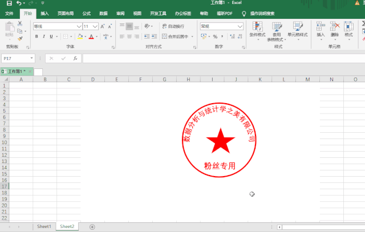Viewport: 365px width, 232px height.
Task: Click the insert function fx icon
Action: point(75,58)
